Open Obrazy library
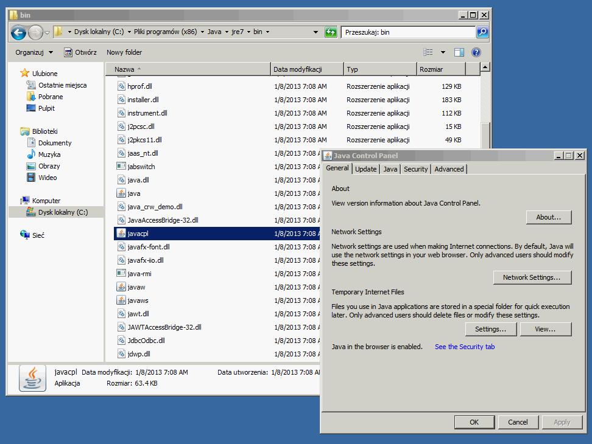The width and height of the screenshot is (592, 444). tap(49, 166)
